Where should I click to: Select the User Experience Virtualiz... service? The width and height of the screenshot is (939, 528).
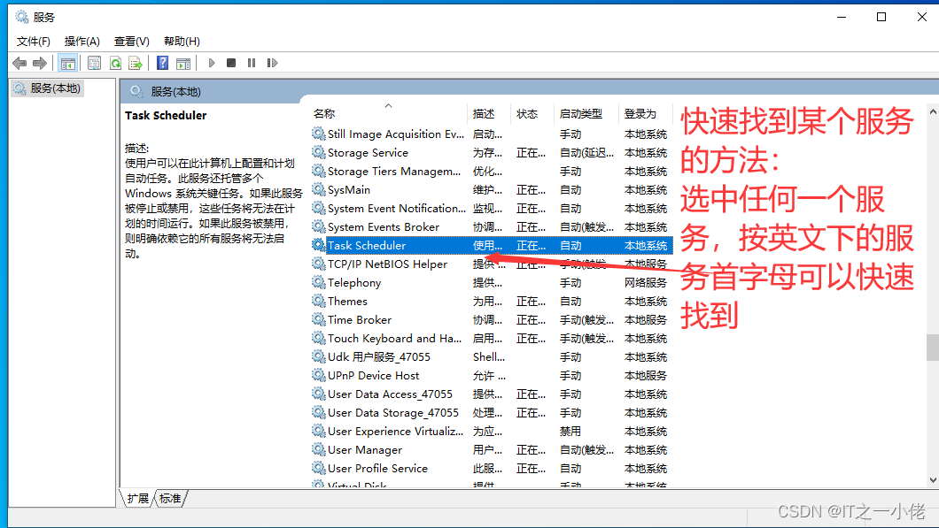[x=395, y=431]
